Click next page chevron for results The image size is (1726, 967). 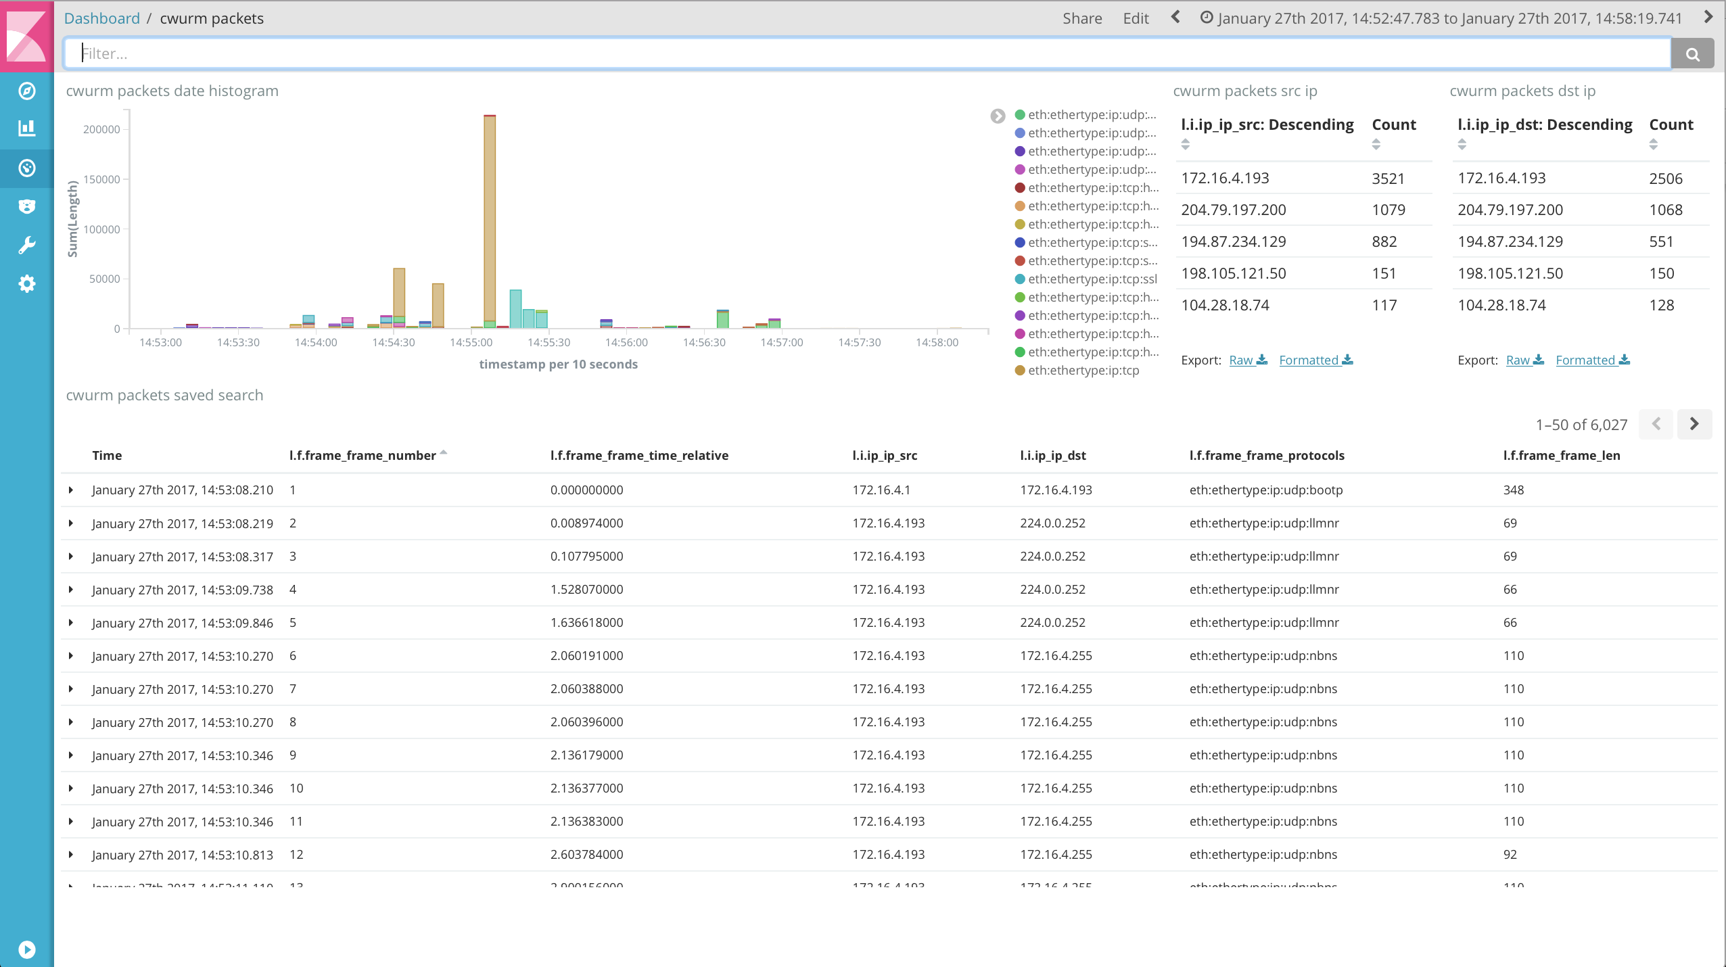pos(1695,423)
